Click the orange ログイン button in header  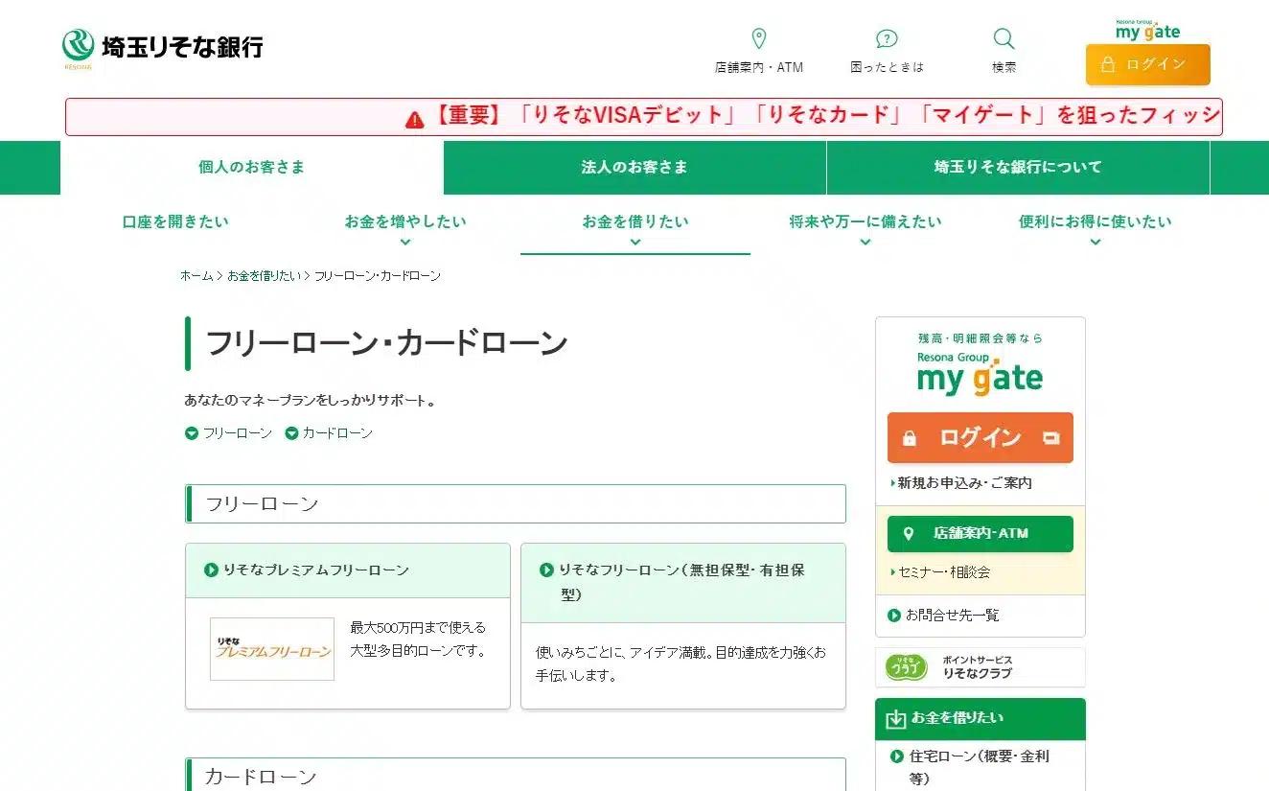1148,64
